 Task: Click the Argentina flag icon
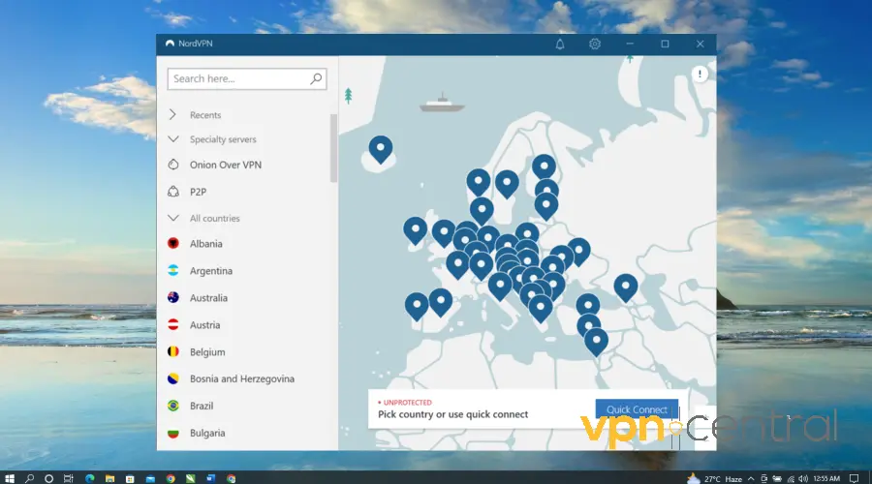click(173, 271)
